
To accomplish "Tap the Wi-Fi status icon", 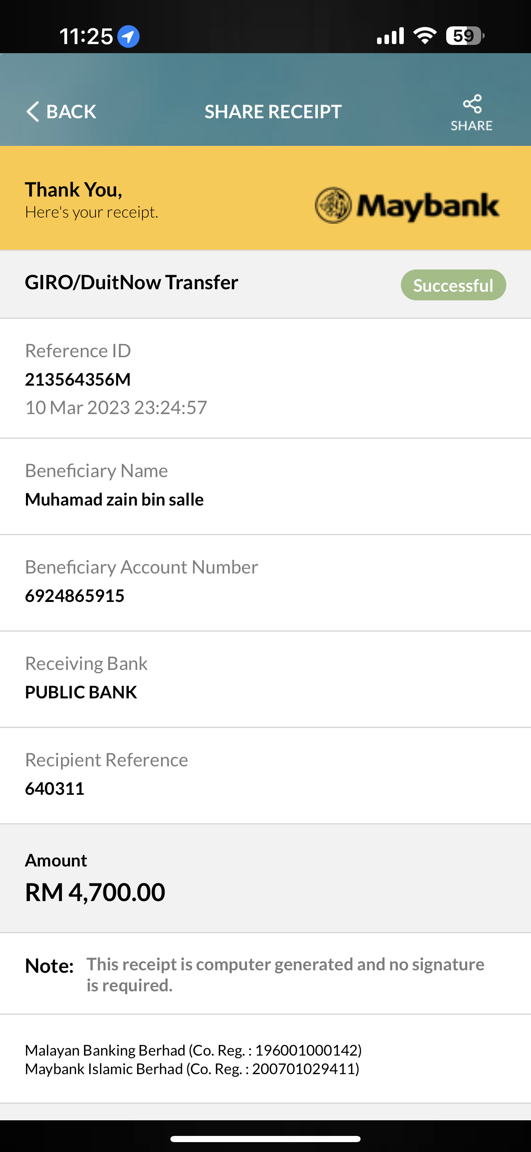I will click(425, 35).
